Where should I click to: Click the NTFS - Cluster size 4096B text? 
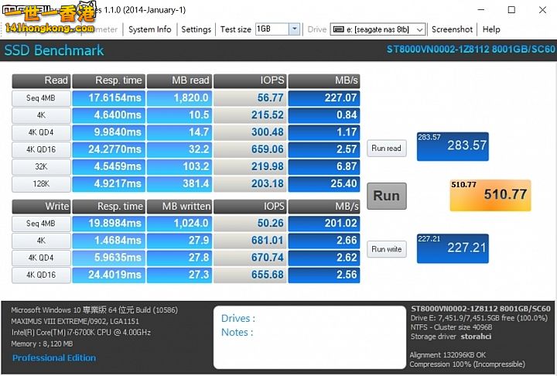(x=451, y=327)
